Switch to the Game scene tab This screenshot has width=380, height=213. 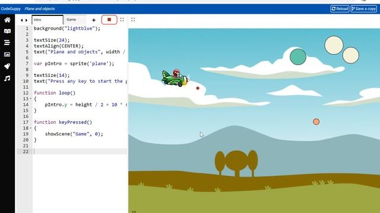coord(75,20)
